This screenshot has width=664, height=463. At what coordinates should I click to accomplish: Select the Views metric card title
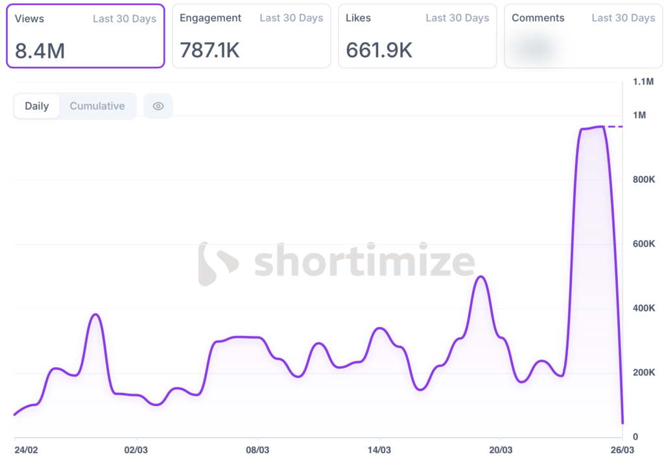click(29, 18)
